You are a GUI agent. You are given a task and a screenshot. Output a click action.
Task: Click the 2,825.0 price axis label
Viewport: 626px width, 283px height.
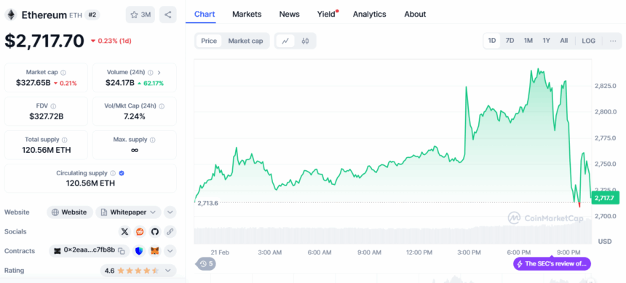pyautogui.click(x=606, y=87)
